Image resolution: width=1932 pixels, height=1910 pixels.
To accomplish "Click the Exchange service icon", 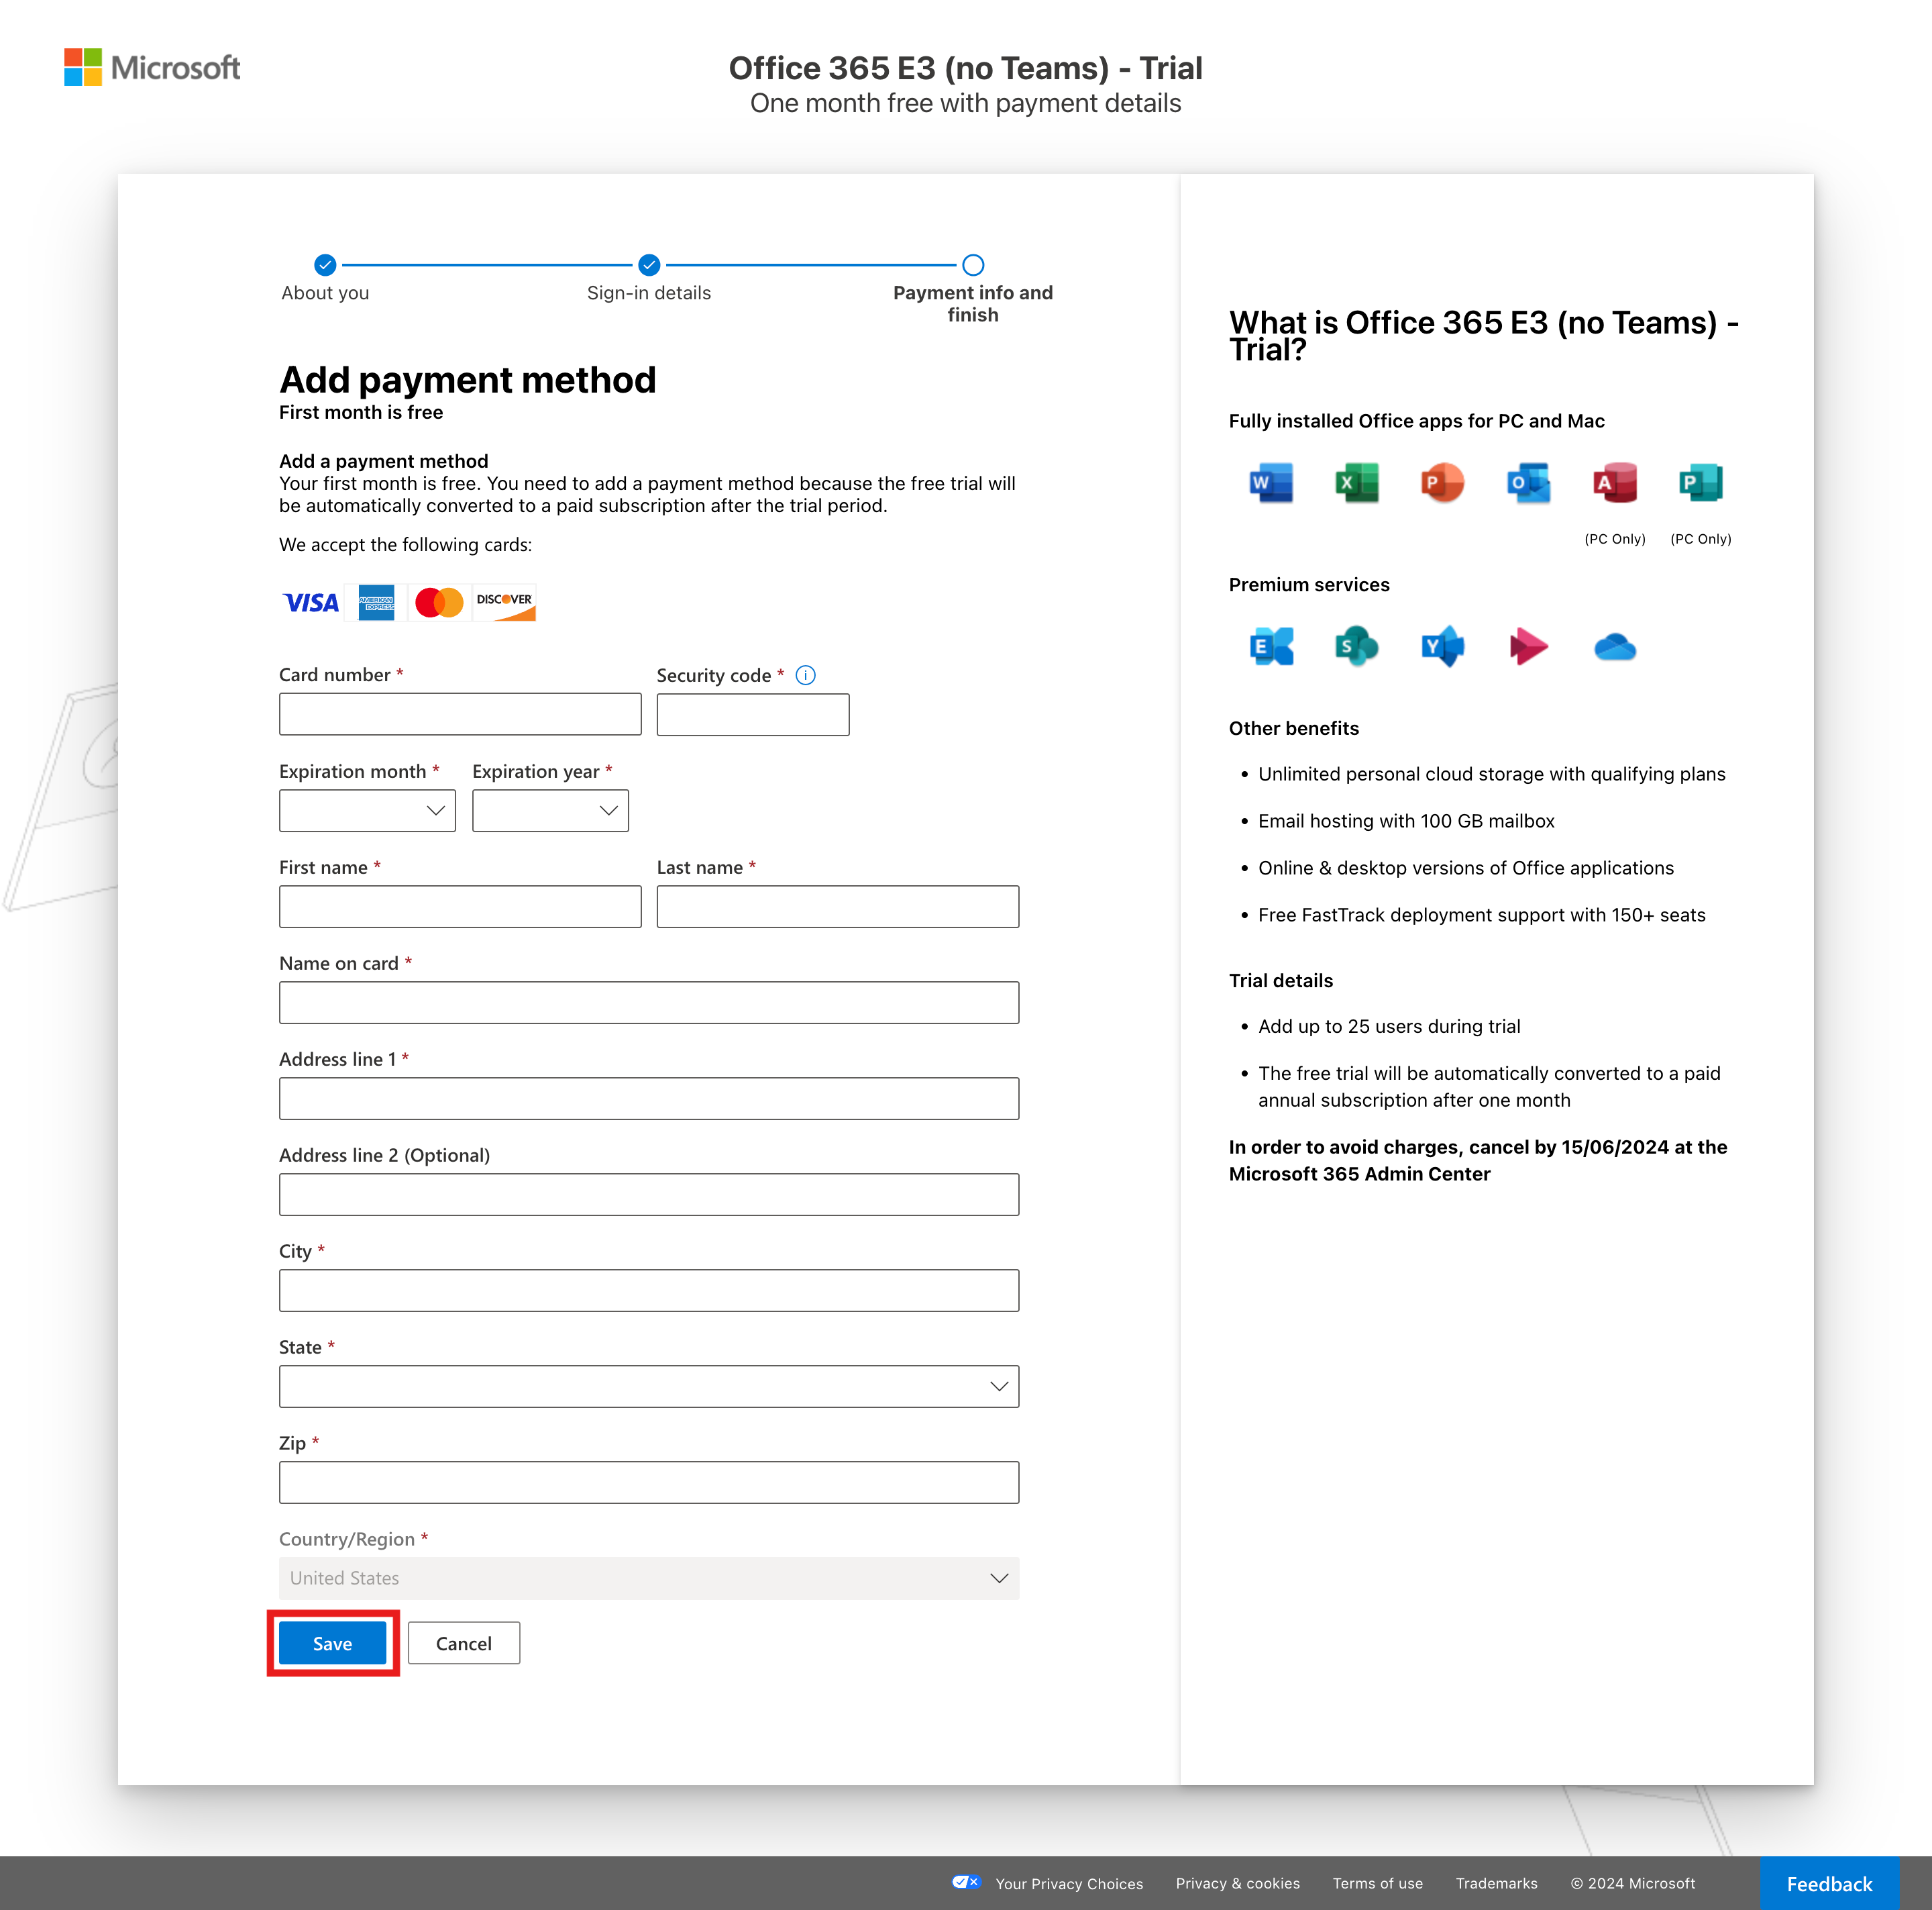I will 1271,648.
